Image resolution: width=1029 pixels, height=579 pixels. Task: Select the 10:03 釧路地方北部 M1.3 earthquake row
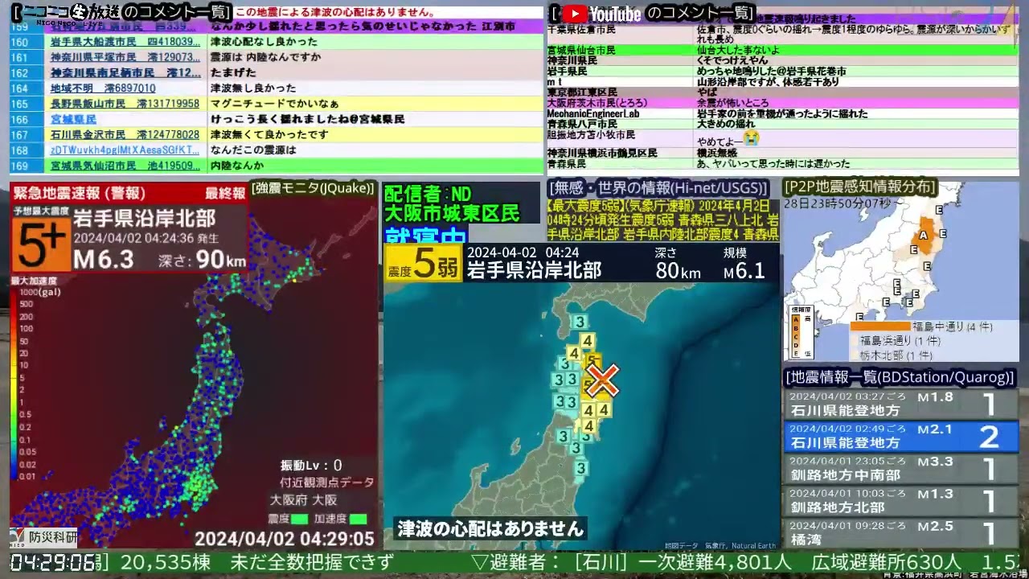point(901,501)
